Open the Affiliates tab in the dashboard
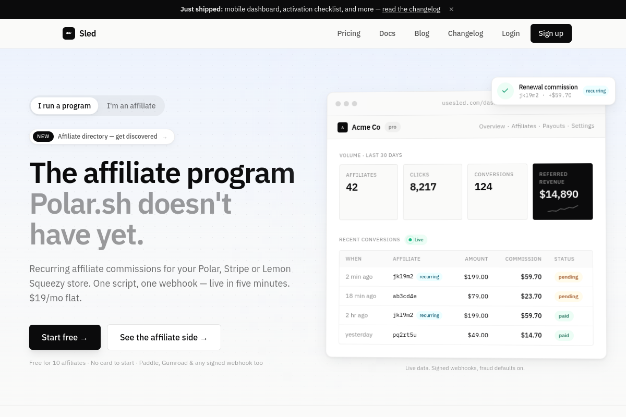 (x=524, y=126)
